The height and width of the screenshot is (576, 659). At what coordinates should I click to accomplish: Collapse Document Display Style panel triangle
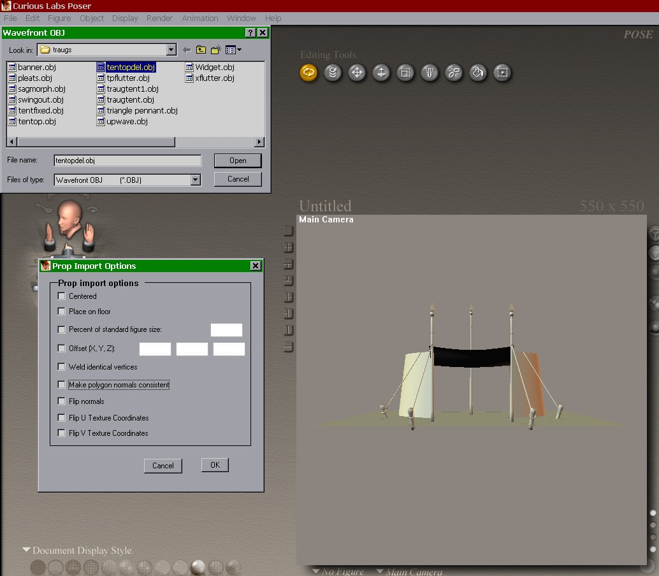(x=26, y=549)
